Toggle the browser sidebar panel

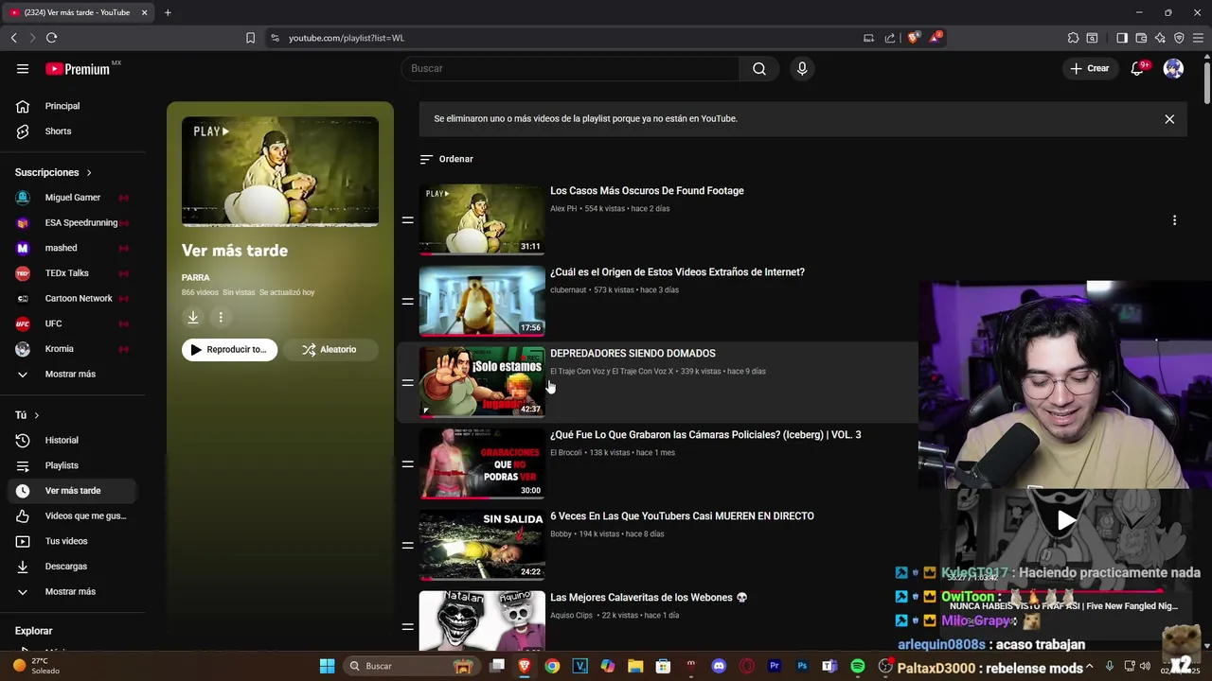[1122, 38]
